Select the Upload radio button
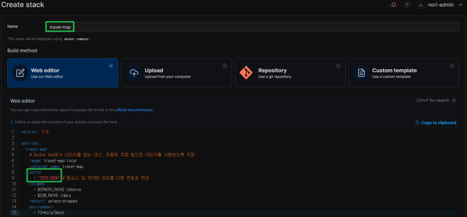 (x=224, y=66)
